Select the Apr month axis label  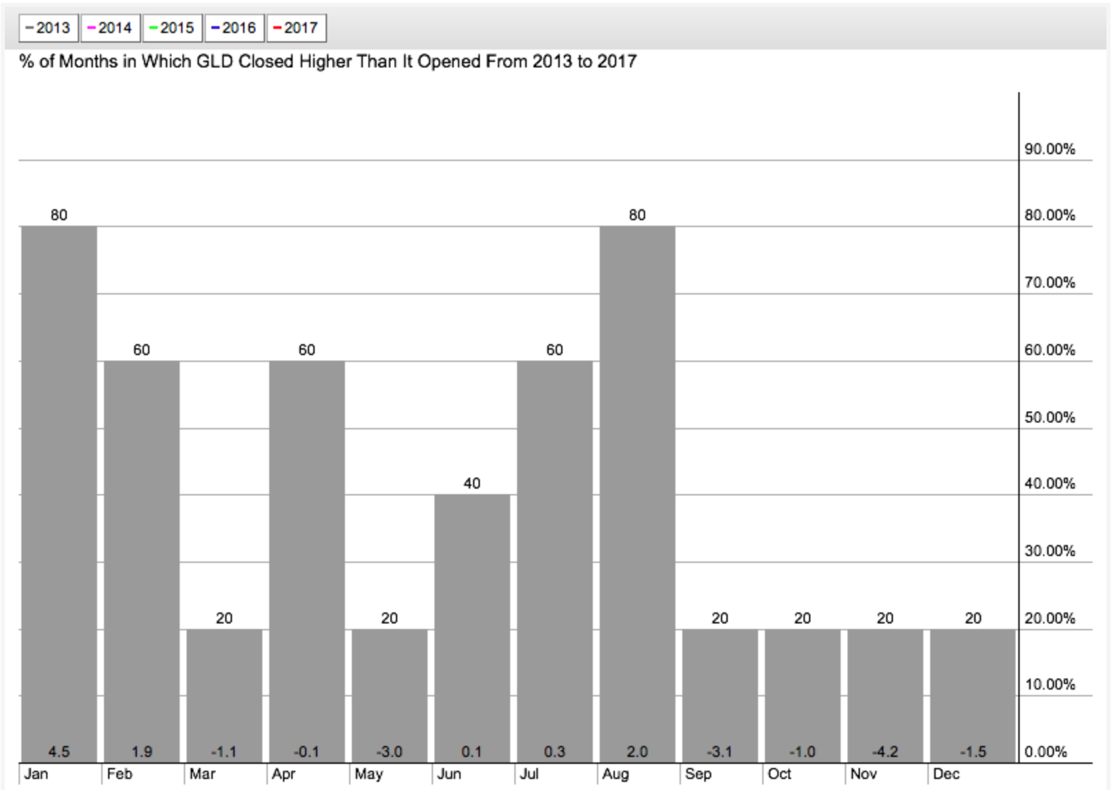click(x=284, y=775)
